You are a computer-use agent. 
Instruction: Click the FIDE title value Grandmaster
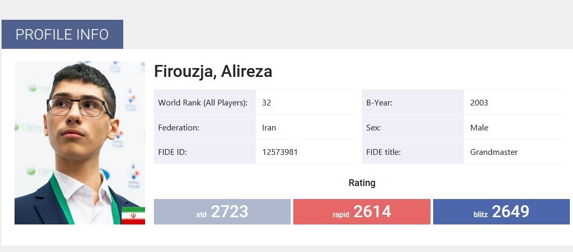[493, 152]
